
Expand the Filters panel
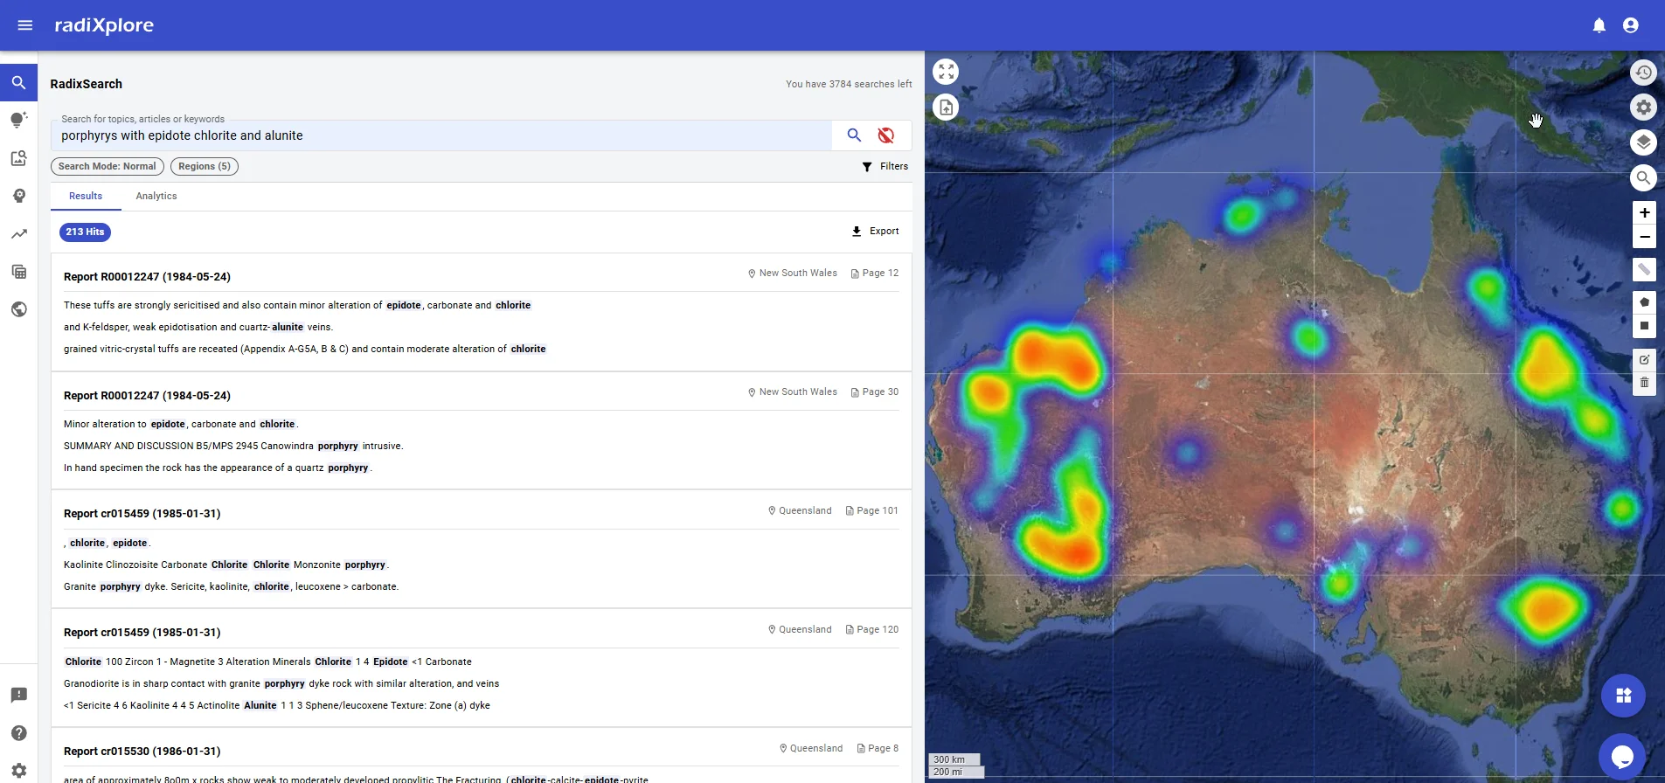(x=885, y=166)
